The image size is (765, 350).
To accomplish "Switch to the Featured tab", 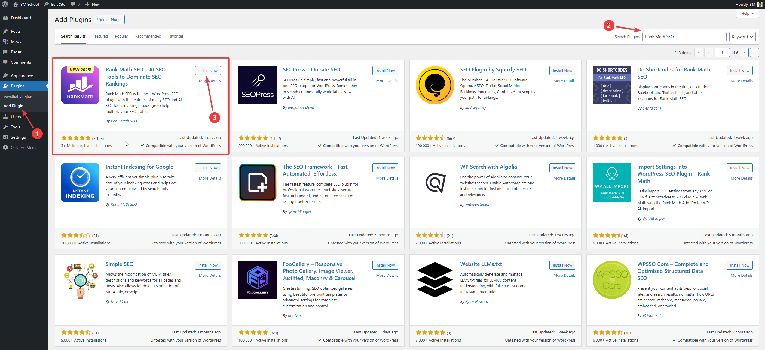I will click(100, 36).
